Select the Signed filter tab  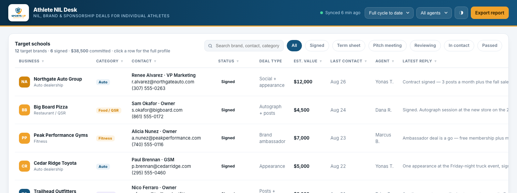tap(317, 45)
